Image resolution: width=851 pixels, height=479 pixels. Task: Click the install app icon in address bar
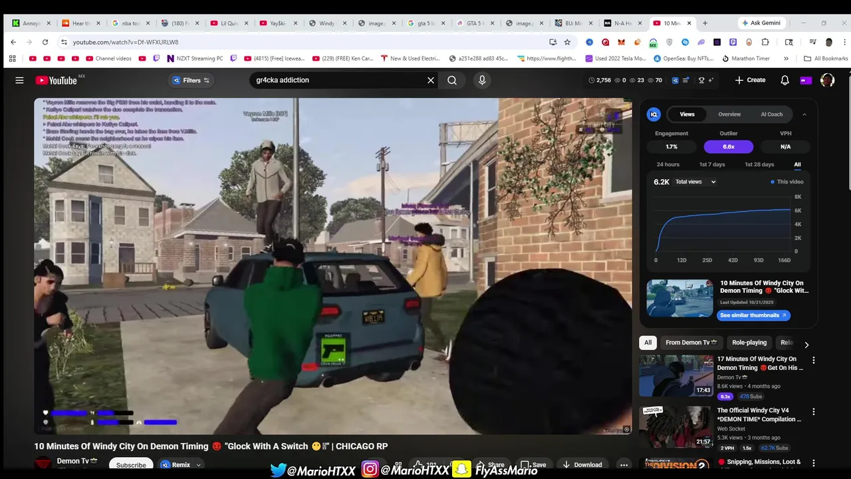pyautogui.click(x=552, y=42)
